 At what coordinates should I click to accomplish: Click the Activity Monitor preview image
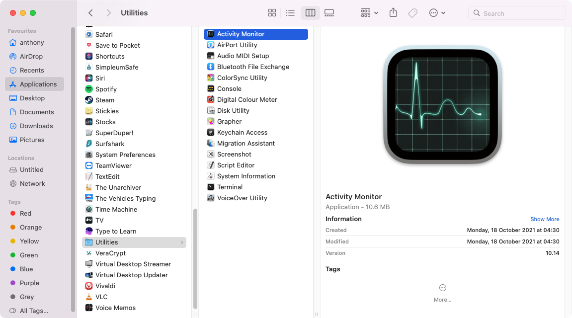click(x=442, y=105)
